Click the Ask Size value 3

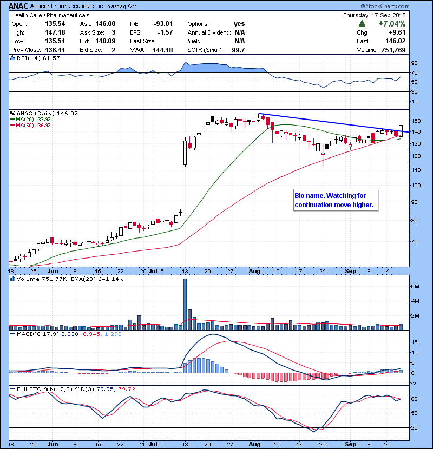pyautogui.click(x=114, y=32)
